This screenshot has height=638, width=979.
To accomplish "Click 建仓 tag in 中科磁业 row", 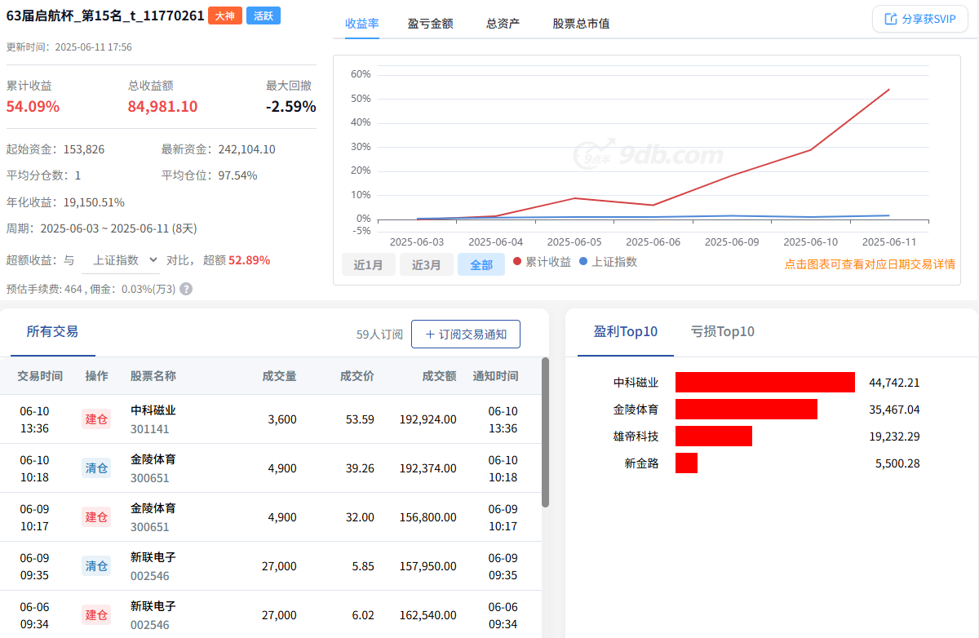I will [x=96, y=419].
